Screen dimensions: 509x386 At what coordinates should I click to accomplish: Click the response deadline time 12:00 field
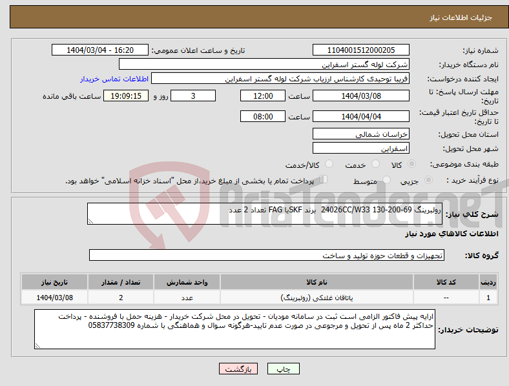tap(263, 96)
